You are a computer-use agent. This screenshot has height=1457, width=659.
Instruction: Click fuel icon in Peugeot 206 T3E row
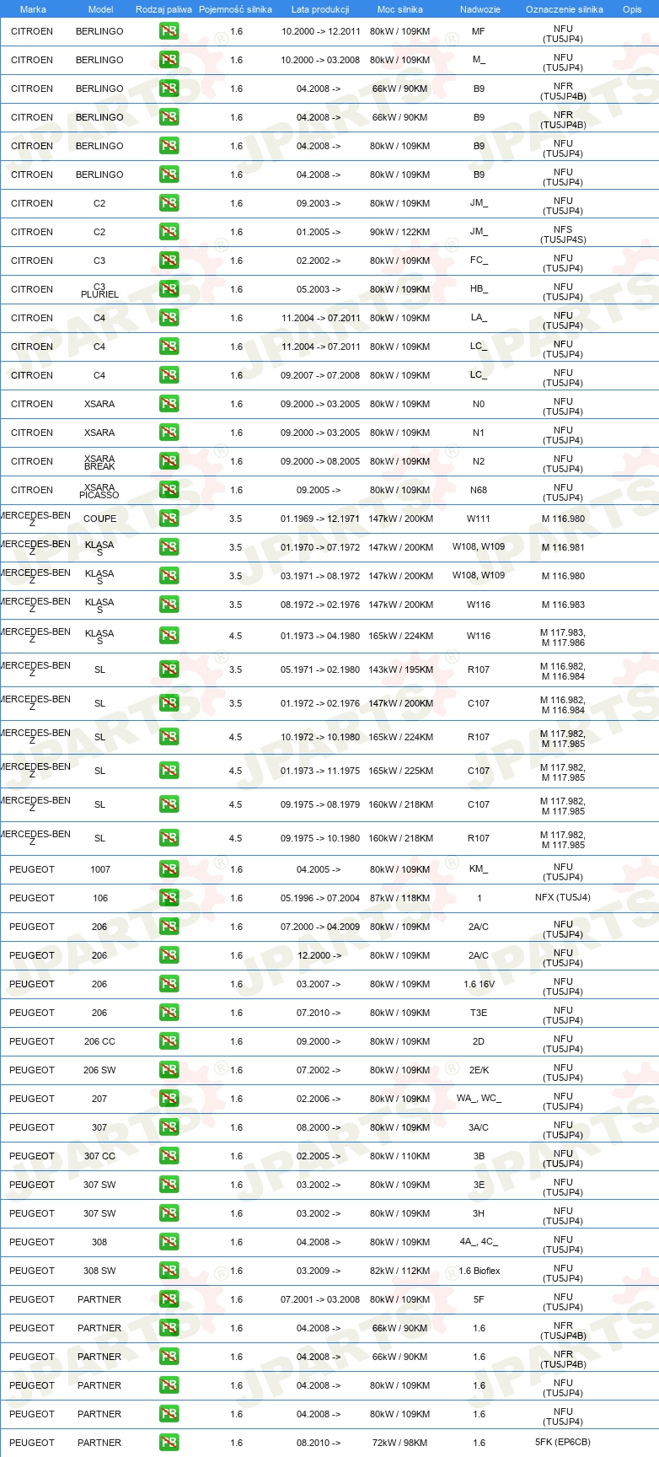(169, 1013)
